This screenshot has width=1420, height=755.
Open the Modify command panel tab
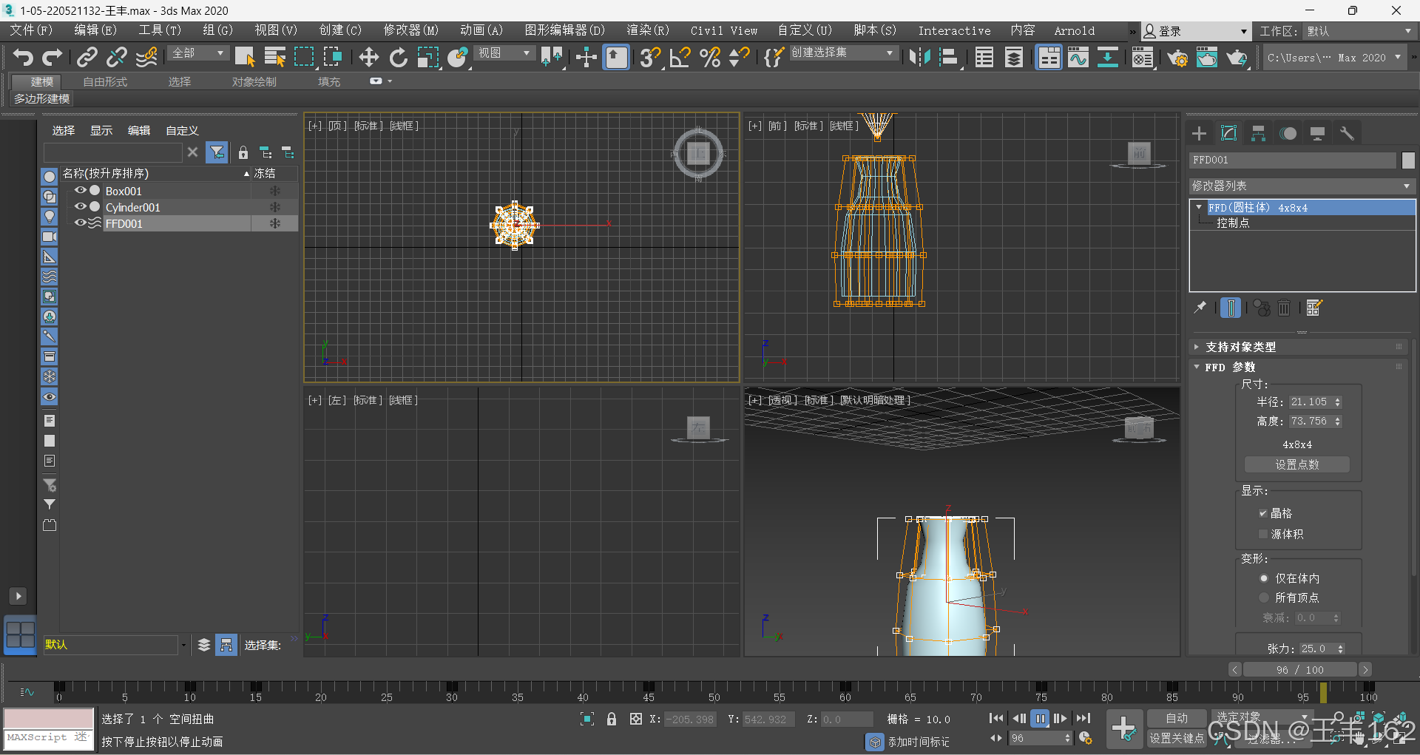(1229, 133)
